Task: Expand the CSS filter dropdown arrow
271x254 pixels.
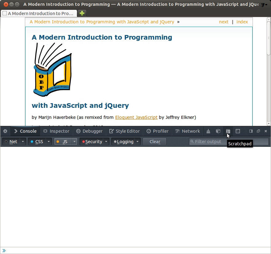Action: [49, 142]
